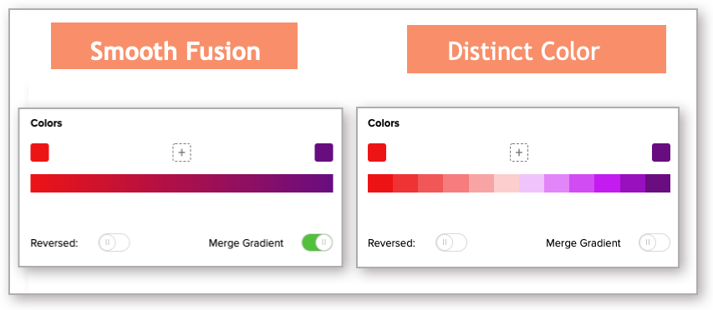This screenshot has height=310, width=713.
Task: Click the Smooth Fusion heading banner
Action: click(x=174, y=46)
